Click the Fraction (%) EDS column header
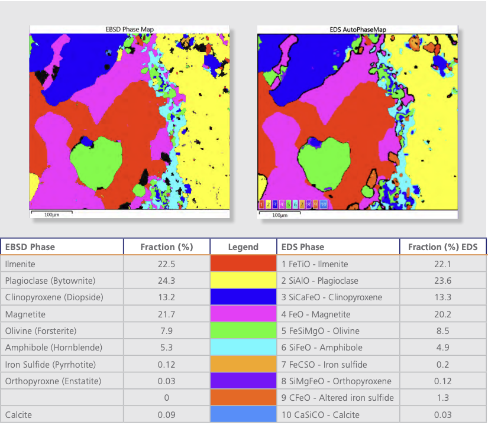Screen dimensions: 488x425 (x=442, y=247)
